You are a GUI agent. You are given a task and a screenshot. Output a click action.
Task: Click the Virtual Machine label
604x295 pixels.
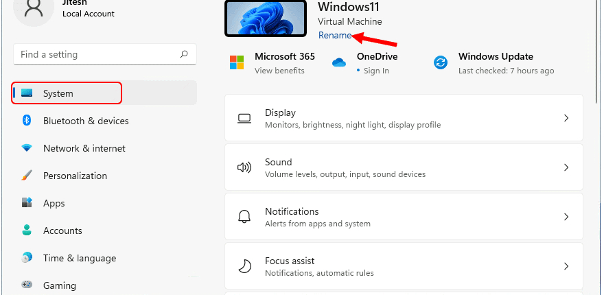coord(350,21)
